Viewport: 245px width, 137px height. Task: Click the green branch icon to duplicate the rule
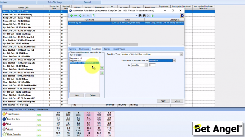[x=80, y=16]
